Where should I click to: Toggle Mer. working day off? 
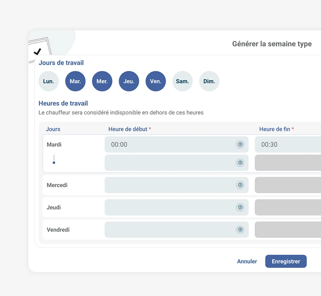102,81
